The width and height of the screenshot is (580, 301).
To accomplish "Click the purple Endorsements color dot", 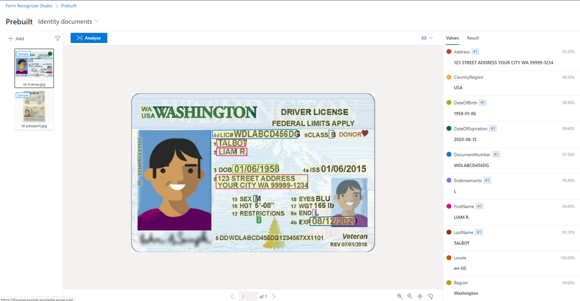I will (449, 180).
